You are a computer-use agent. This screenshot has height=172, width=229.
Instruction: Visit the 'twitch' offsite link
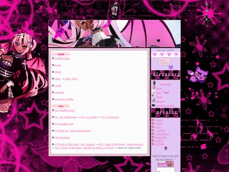(x=159, y=124)
